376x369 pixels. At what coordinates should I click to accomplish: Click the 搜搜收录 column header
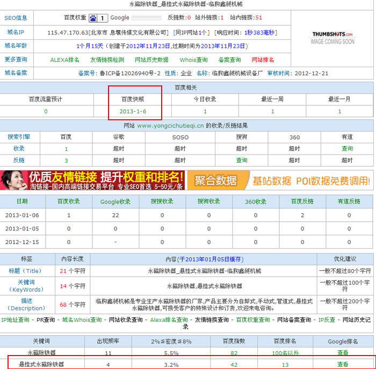click(x=162, y=201)
